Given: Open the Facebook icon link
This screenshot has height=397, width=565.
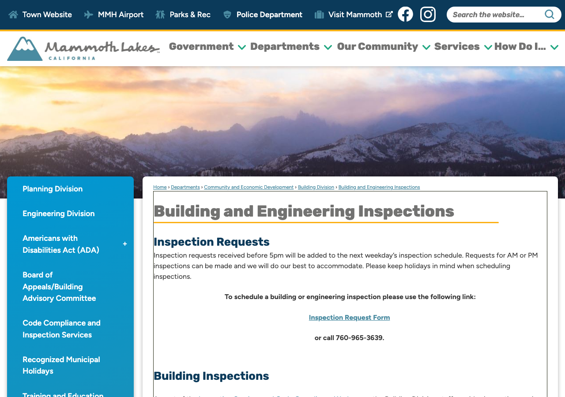Looking at the screenshot, I should 405,14.
